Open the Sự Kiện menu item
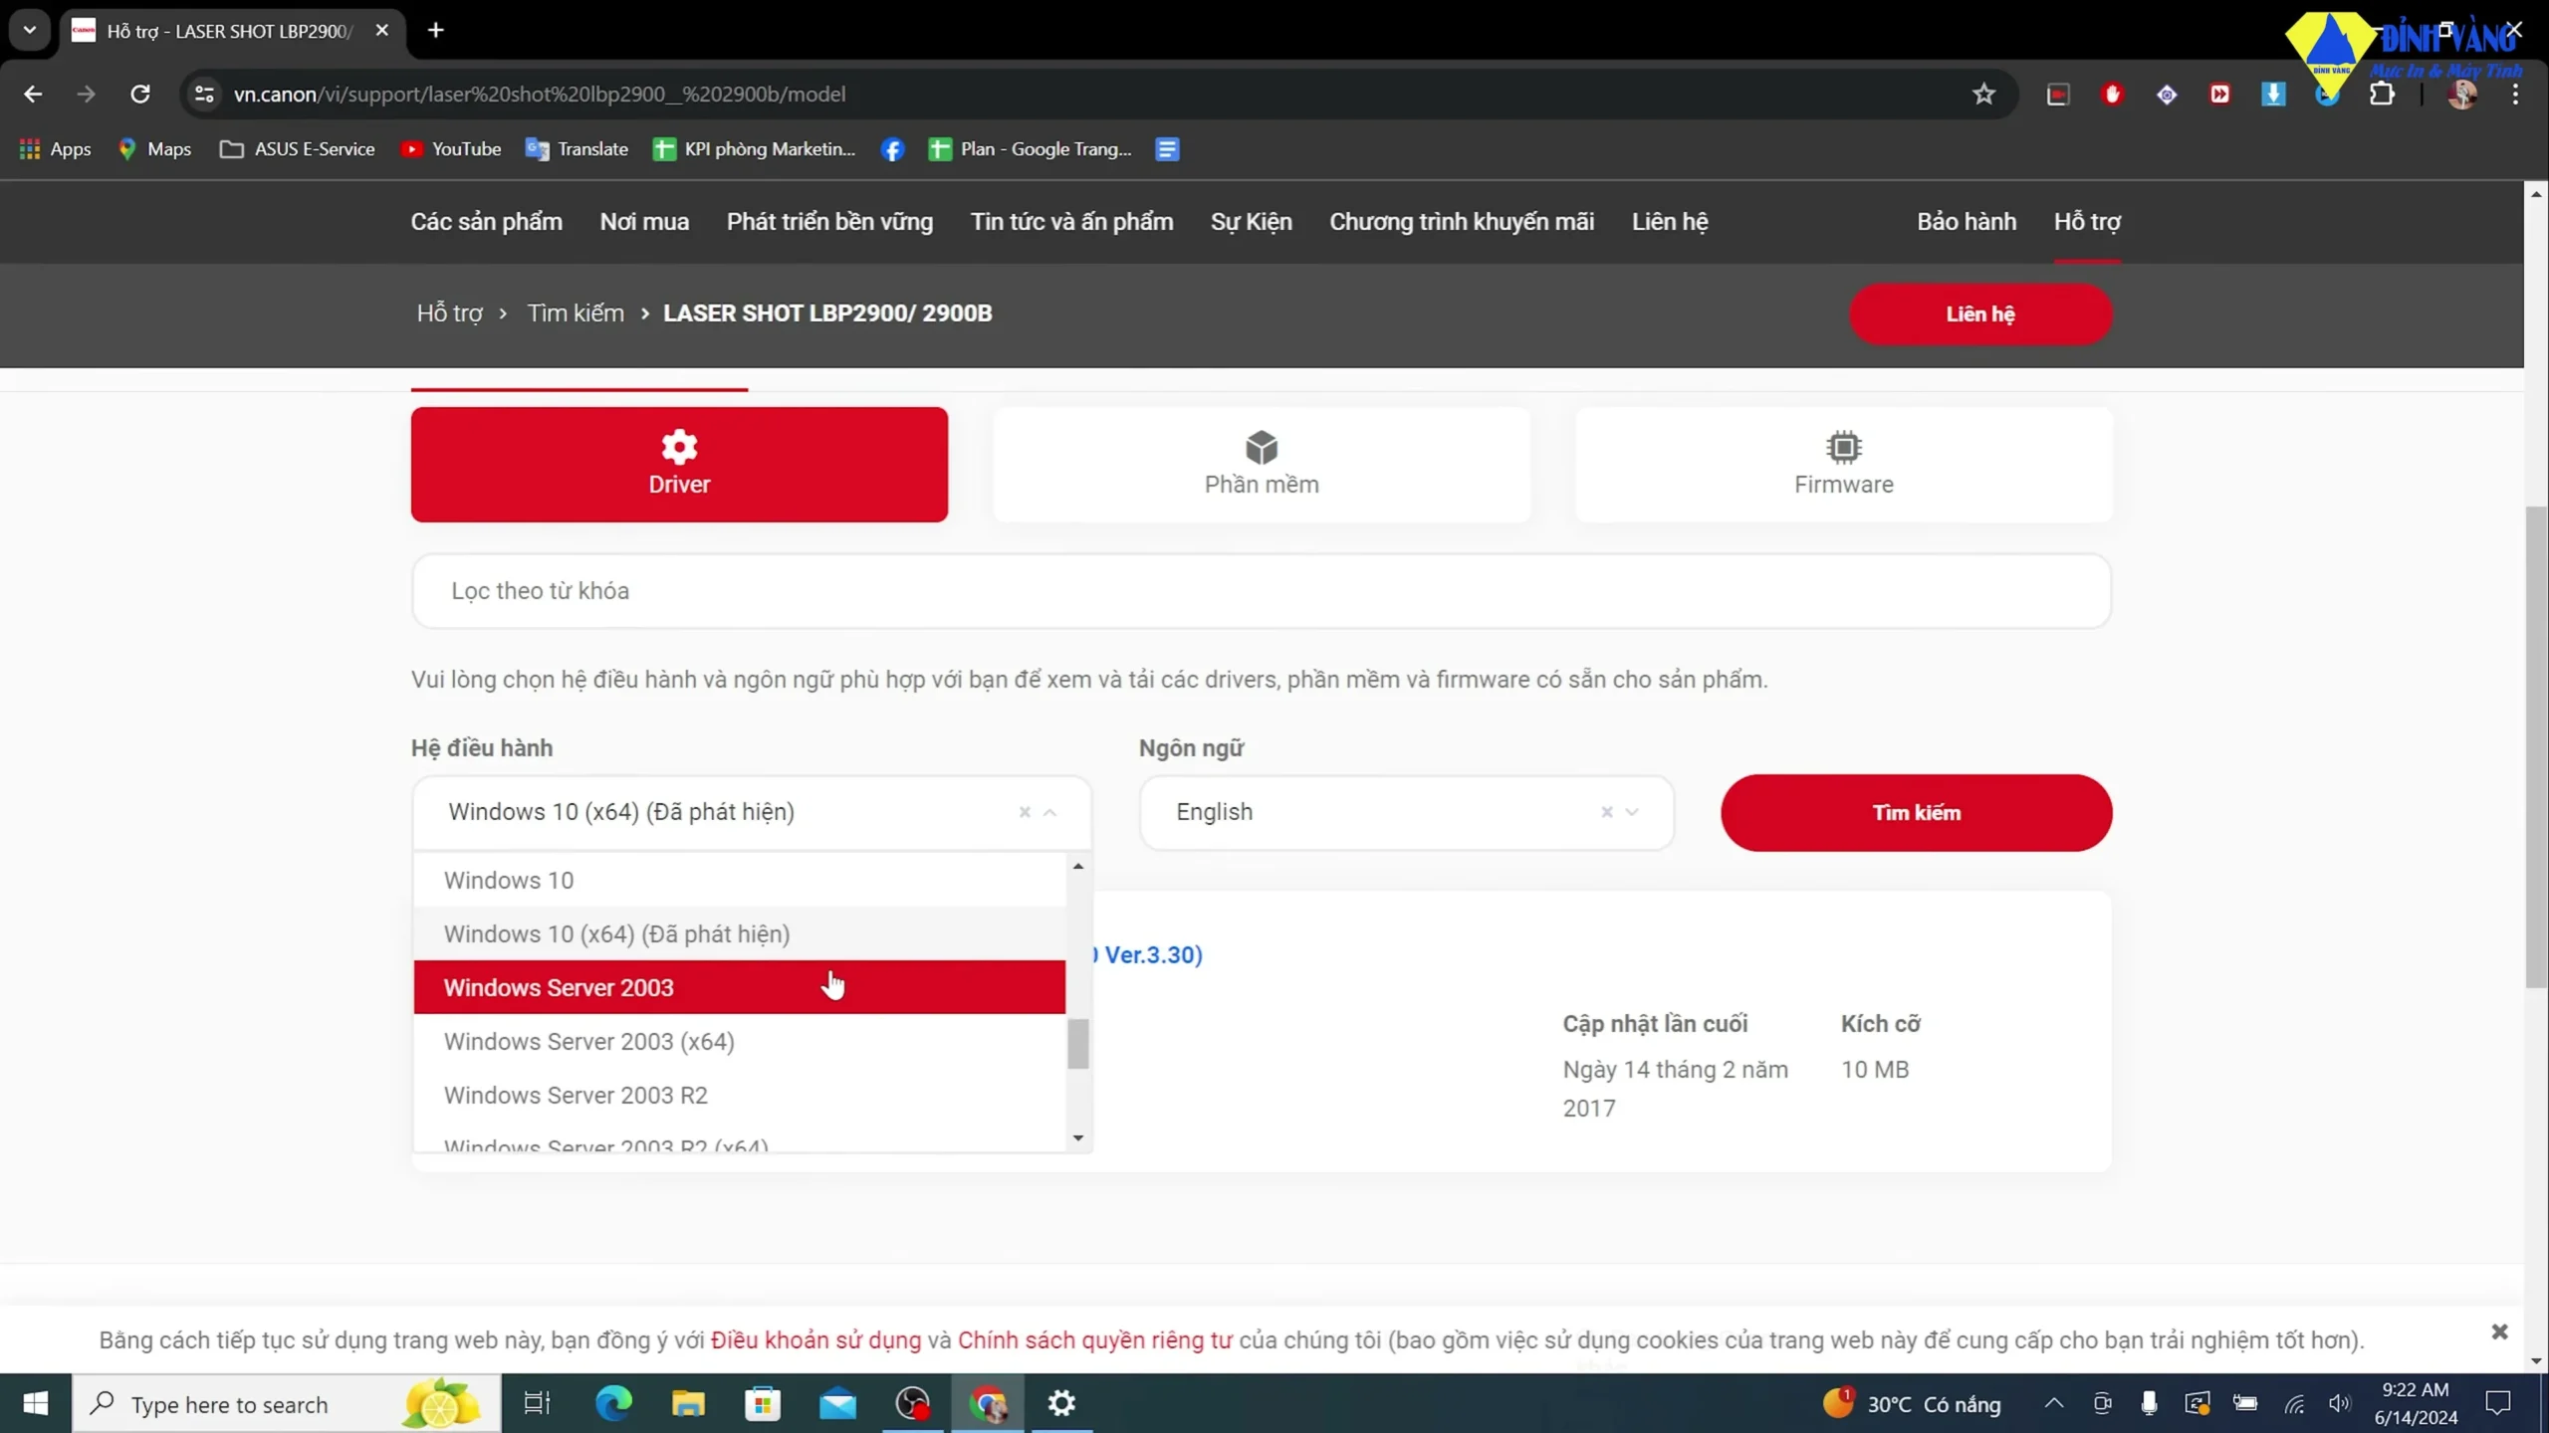The height and width of the screenshot is (1433, 2549). (x=1251, y=222)
